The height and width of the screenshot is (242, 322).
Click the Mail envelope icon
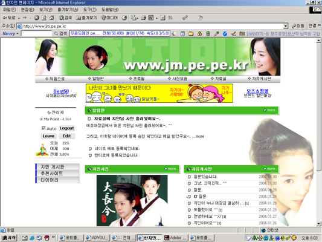click(134, 18)
